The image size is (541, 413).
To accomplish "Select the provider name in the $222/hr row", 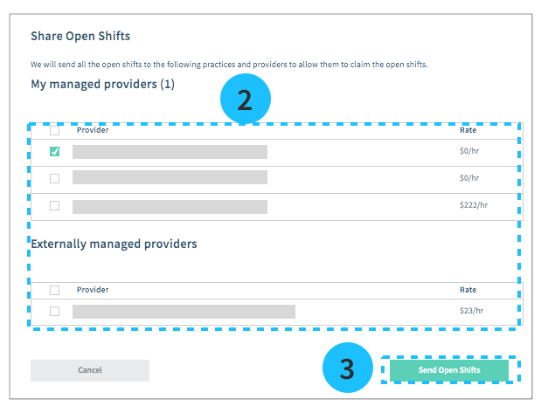I will coord(170,207).
